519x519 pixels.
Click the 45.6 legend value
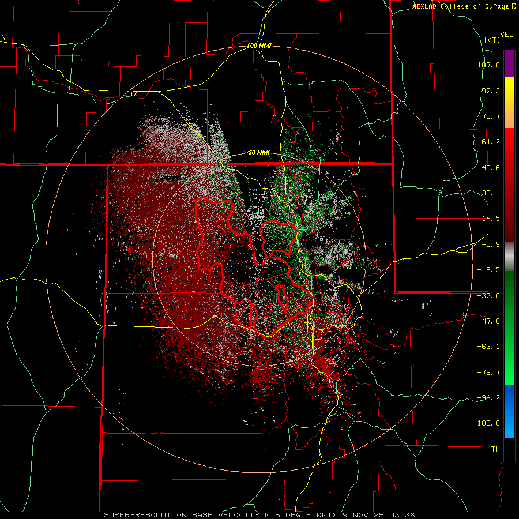[491, 167]
